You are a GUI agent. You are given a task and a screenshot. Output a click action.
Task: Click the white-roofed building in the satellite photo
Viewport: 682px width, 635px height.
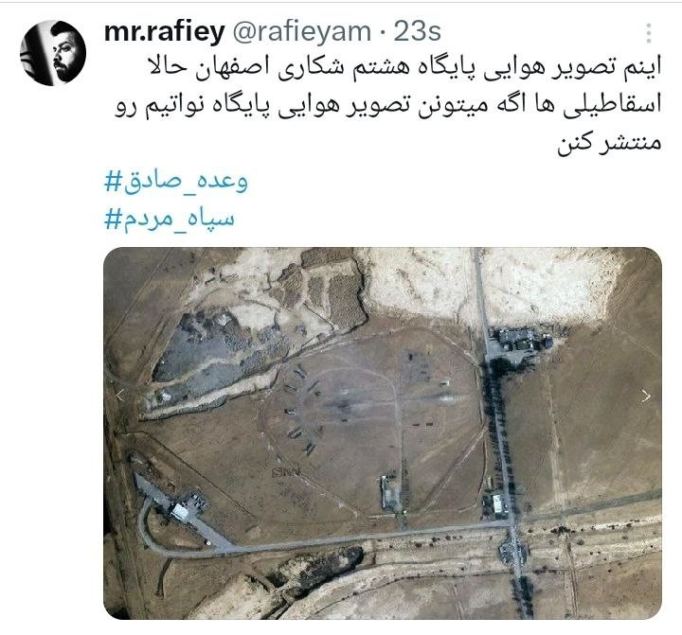click(180, 510)
